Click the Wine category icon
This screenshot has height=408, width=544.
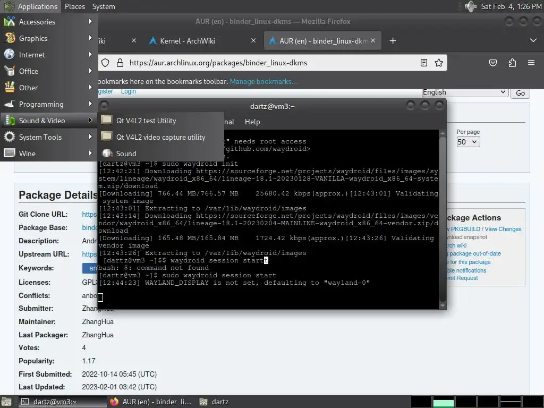[10, 153]
